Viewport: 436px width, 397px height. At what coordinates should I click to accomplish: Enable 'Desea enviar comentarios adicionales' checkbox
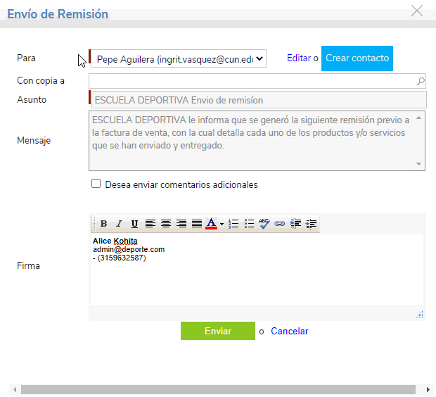tap(96, 184)
